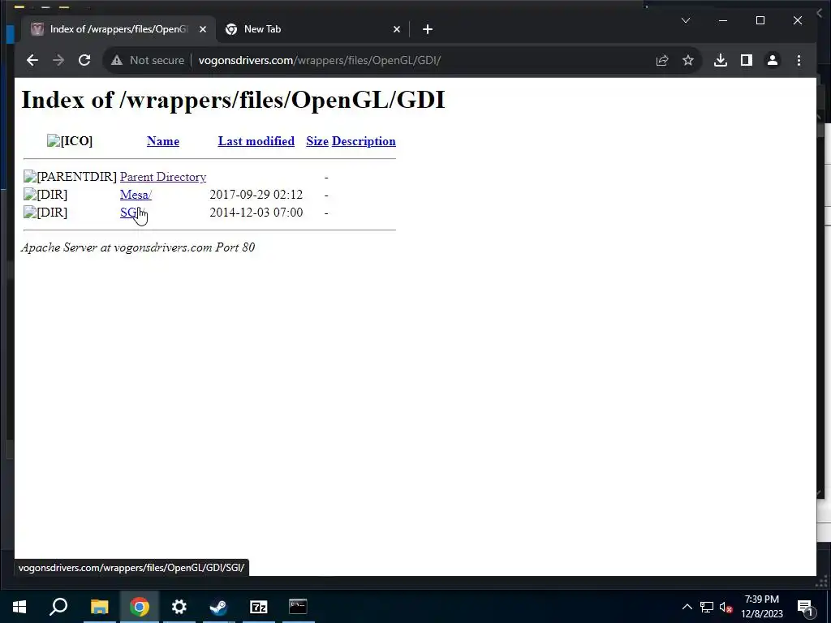Screen dimensions: 831x623
Task: Click the Mesa modified date 2017-09-29 02:12
Action: click(x=256, y=195)
